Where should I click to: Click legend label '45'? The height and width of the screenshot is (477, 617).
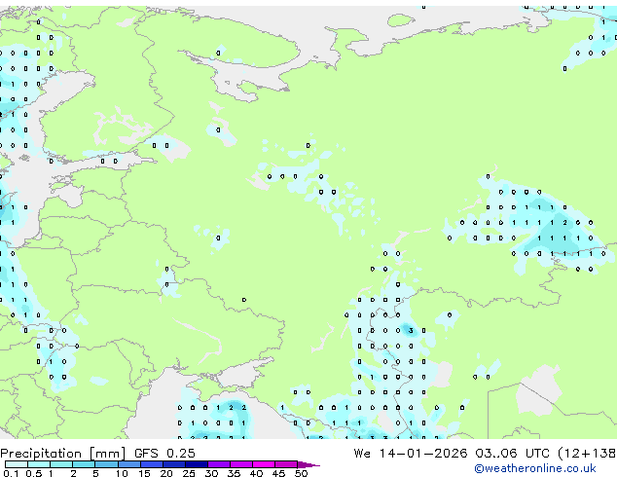click(x=278, y=473)
